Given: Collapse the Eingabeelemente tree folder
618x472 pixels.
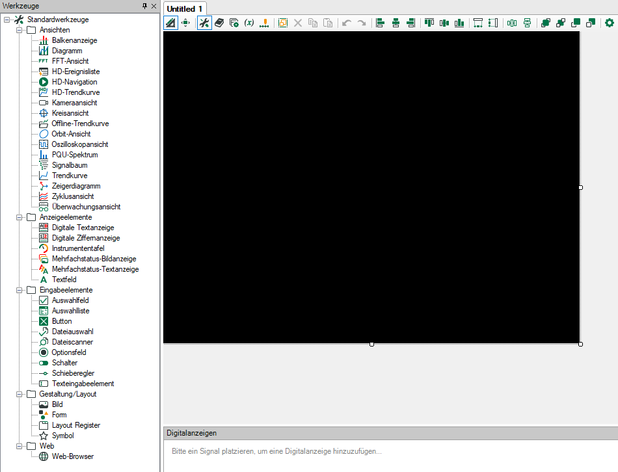Looking at the screenshot, I should coord(20,290).
